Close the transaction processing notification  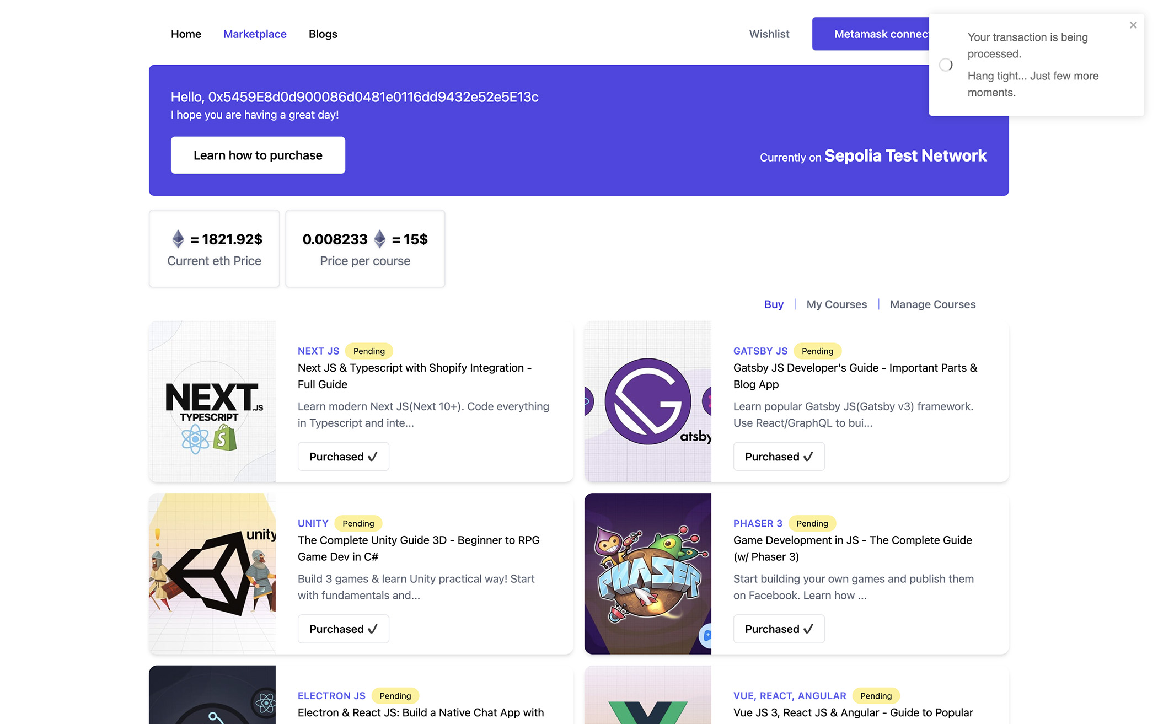[1133, 25]
